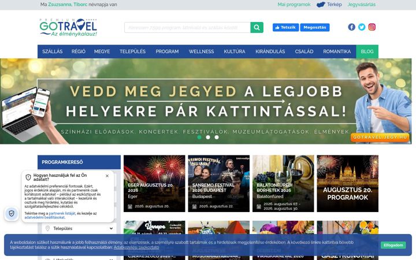Open the Instagram social icon
This screenshot has height=260, width=416.
(372, 27)
